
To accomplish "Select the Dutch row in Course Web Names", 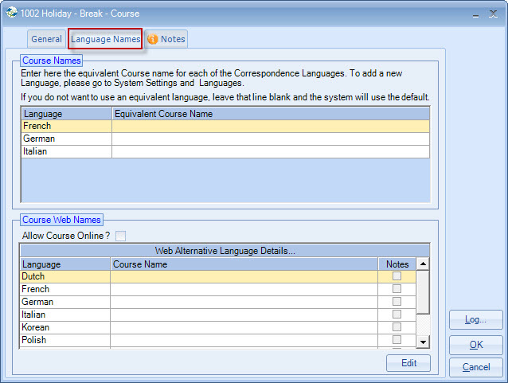I will (x=218, y=276).
